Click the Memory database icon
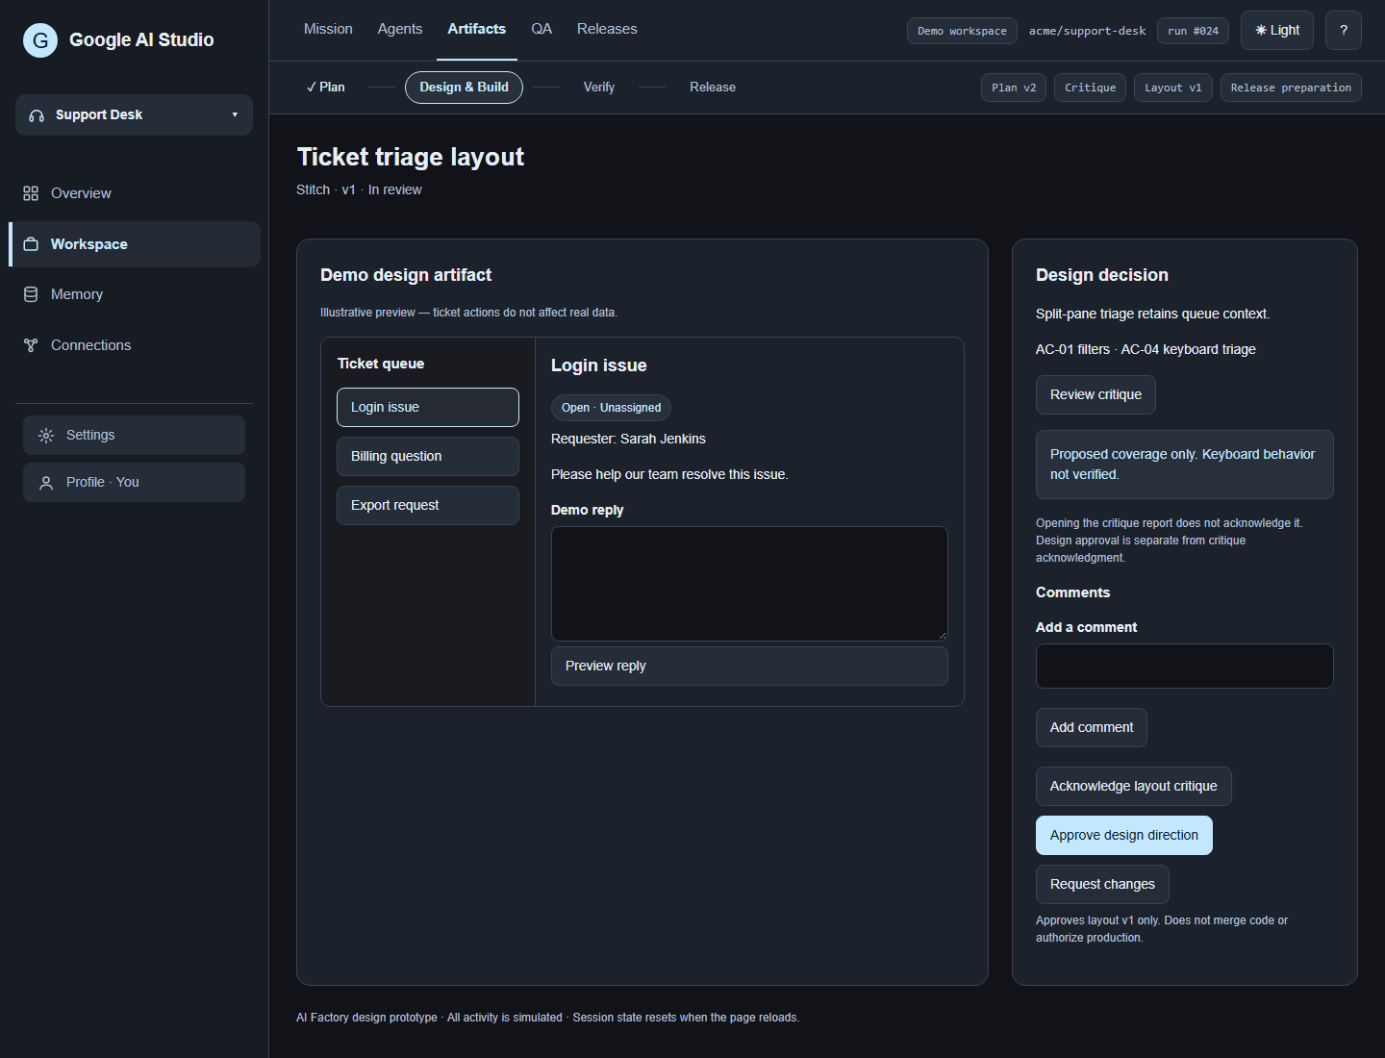 point(31,294)
